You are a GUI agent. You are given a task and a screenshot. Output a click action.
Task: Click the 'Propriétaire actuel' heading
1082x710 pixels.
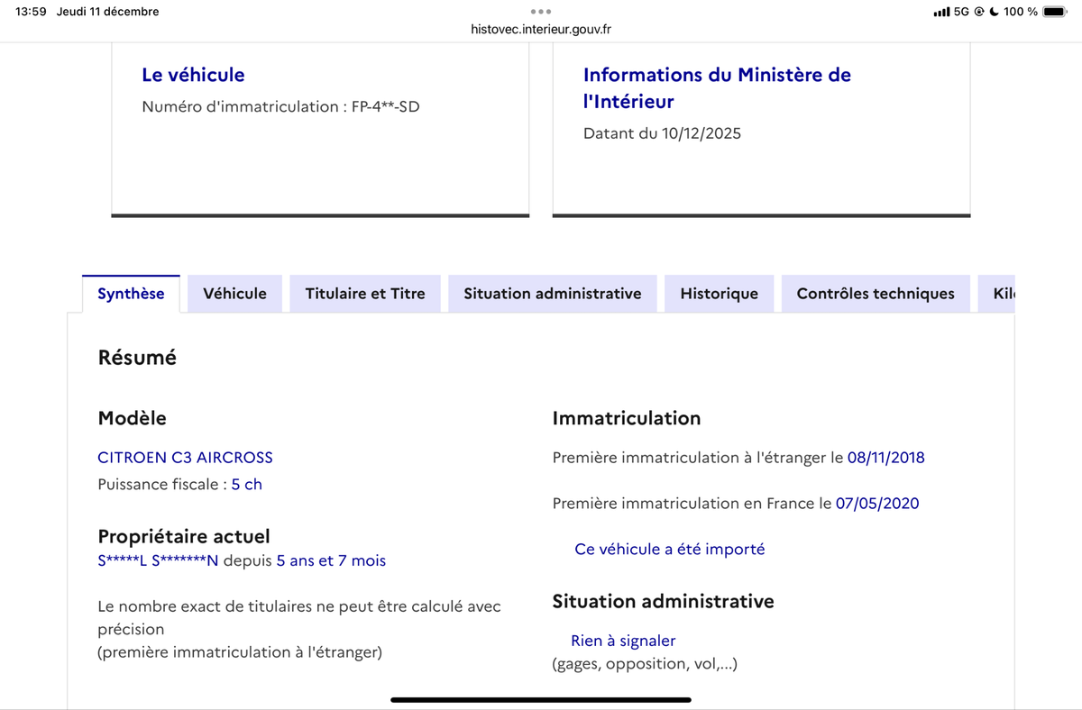click(x=184, y=537)
